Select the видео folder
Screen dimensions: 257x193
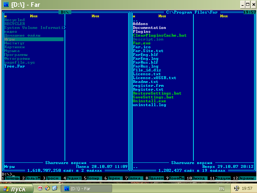[x=11, y=32]
